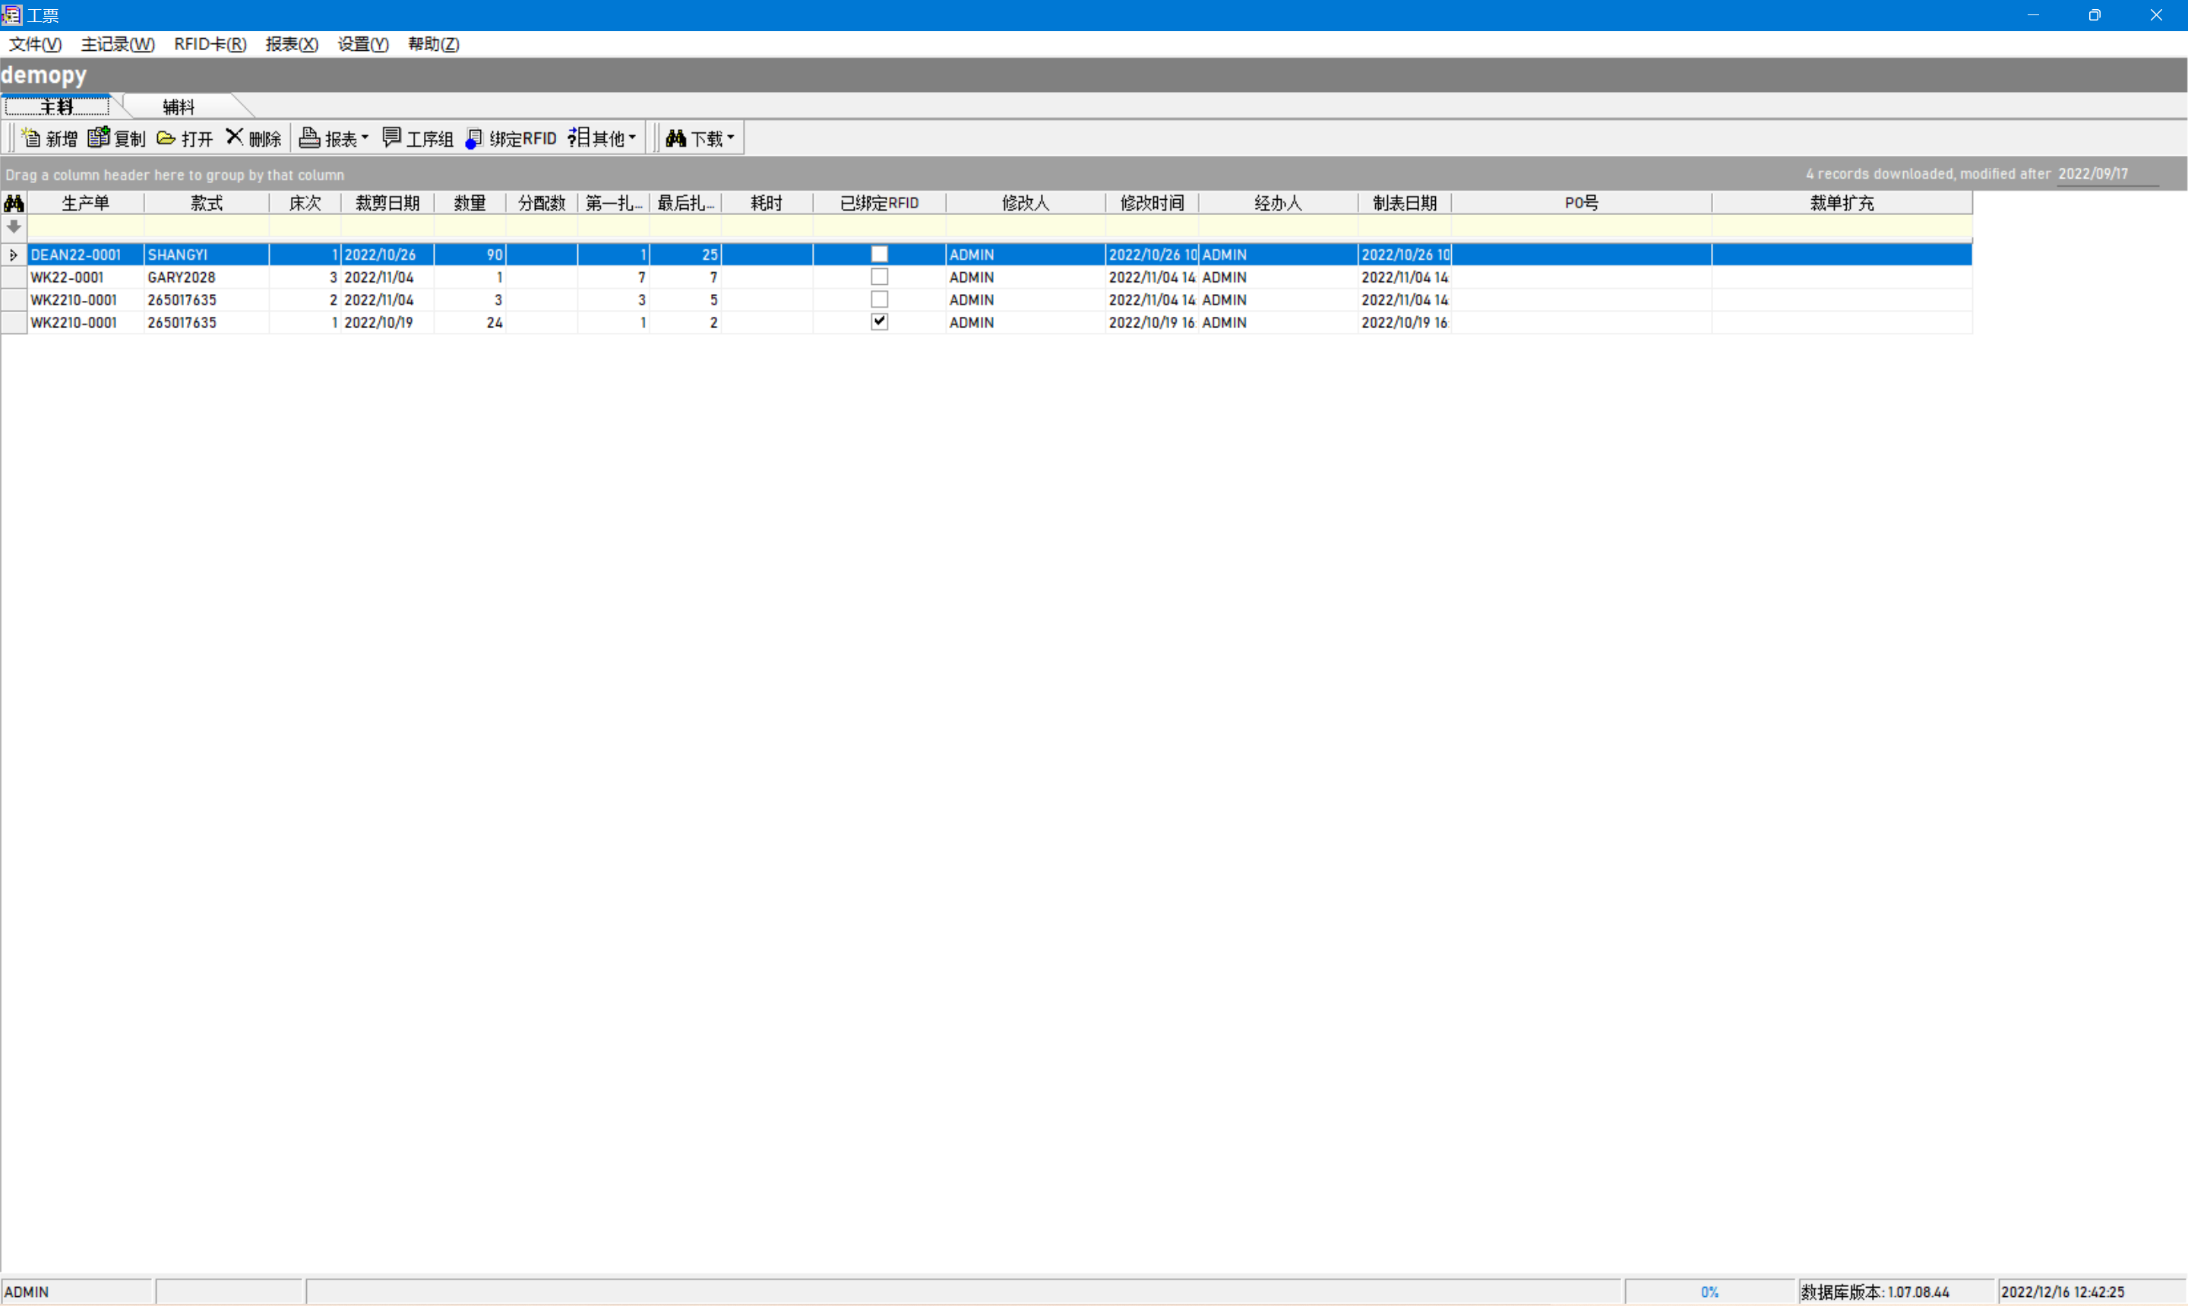This screenshot has height=1306, width=2188.
Task: Open the RFID卡(R) menu
Action: [210, 44]
